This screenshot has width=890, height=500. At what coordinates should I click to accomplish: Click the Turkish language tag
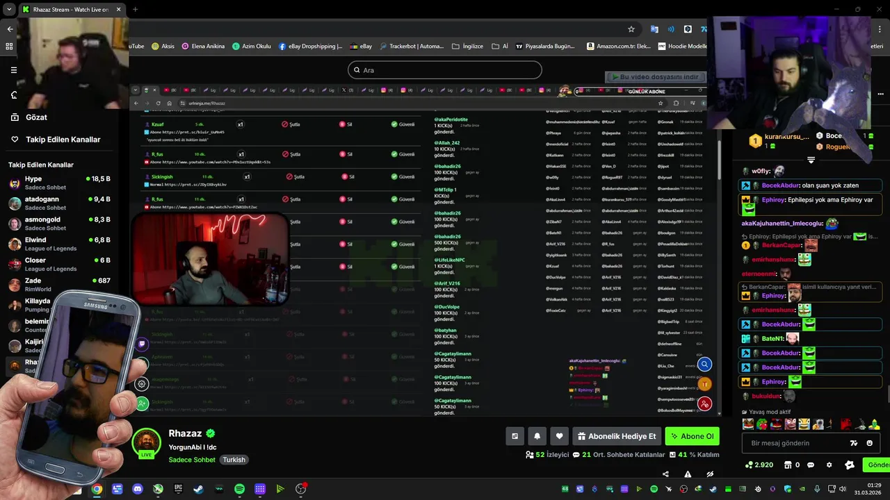[x=234, y=460]
